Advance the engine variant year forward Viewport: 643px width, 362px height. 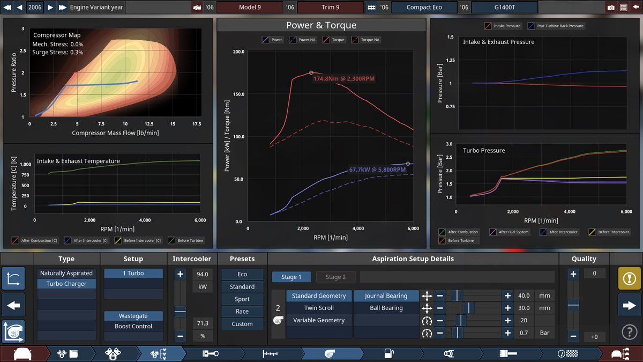point(50,8)
